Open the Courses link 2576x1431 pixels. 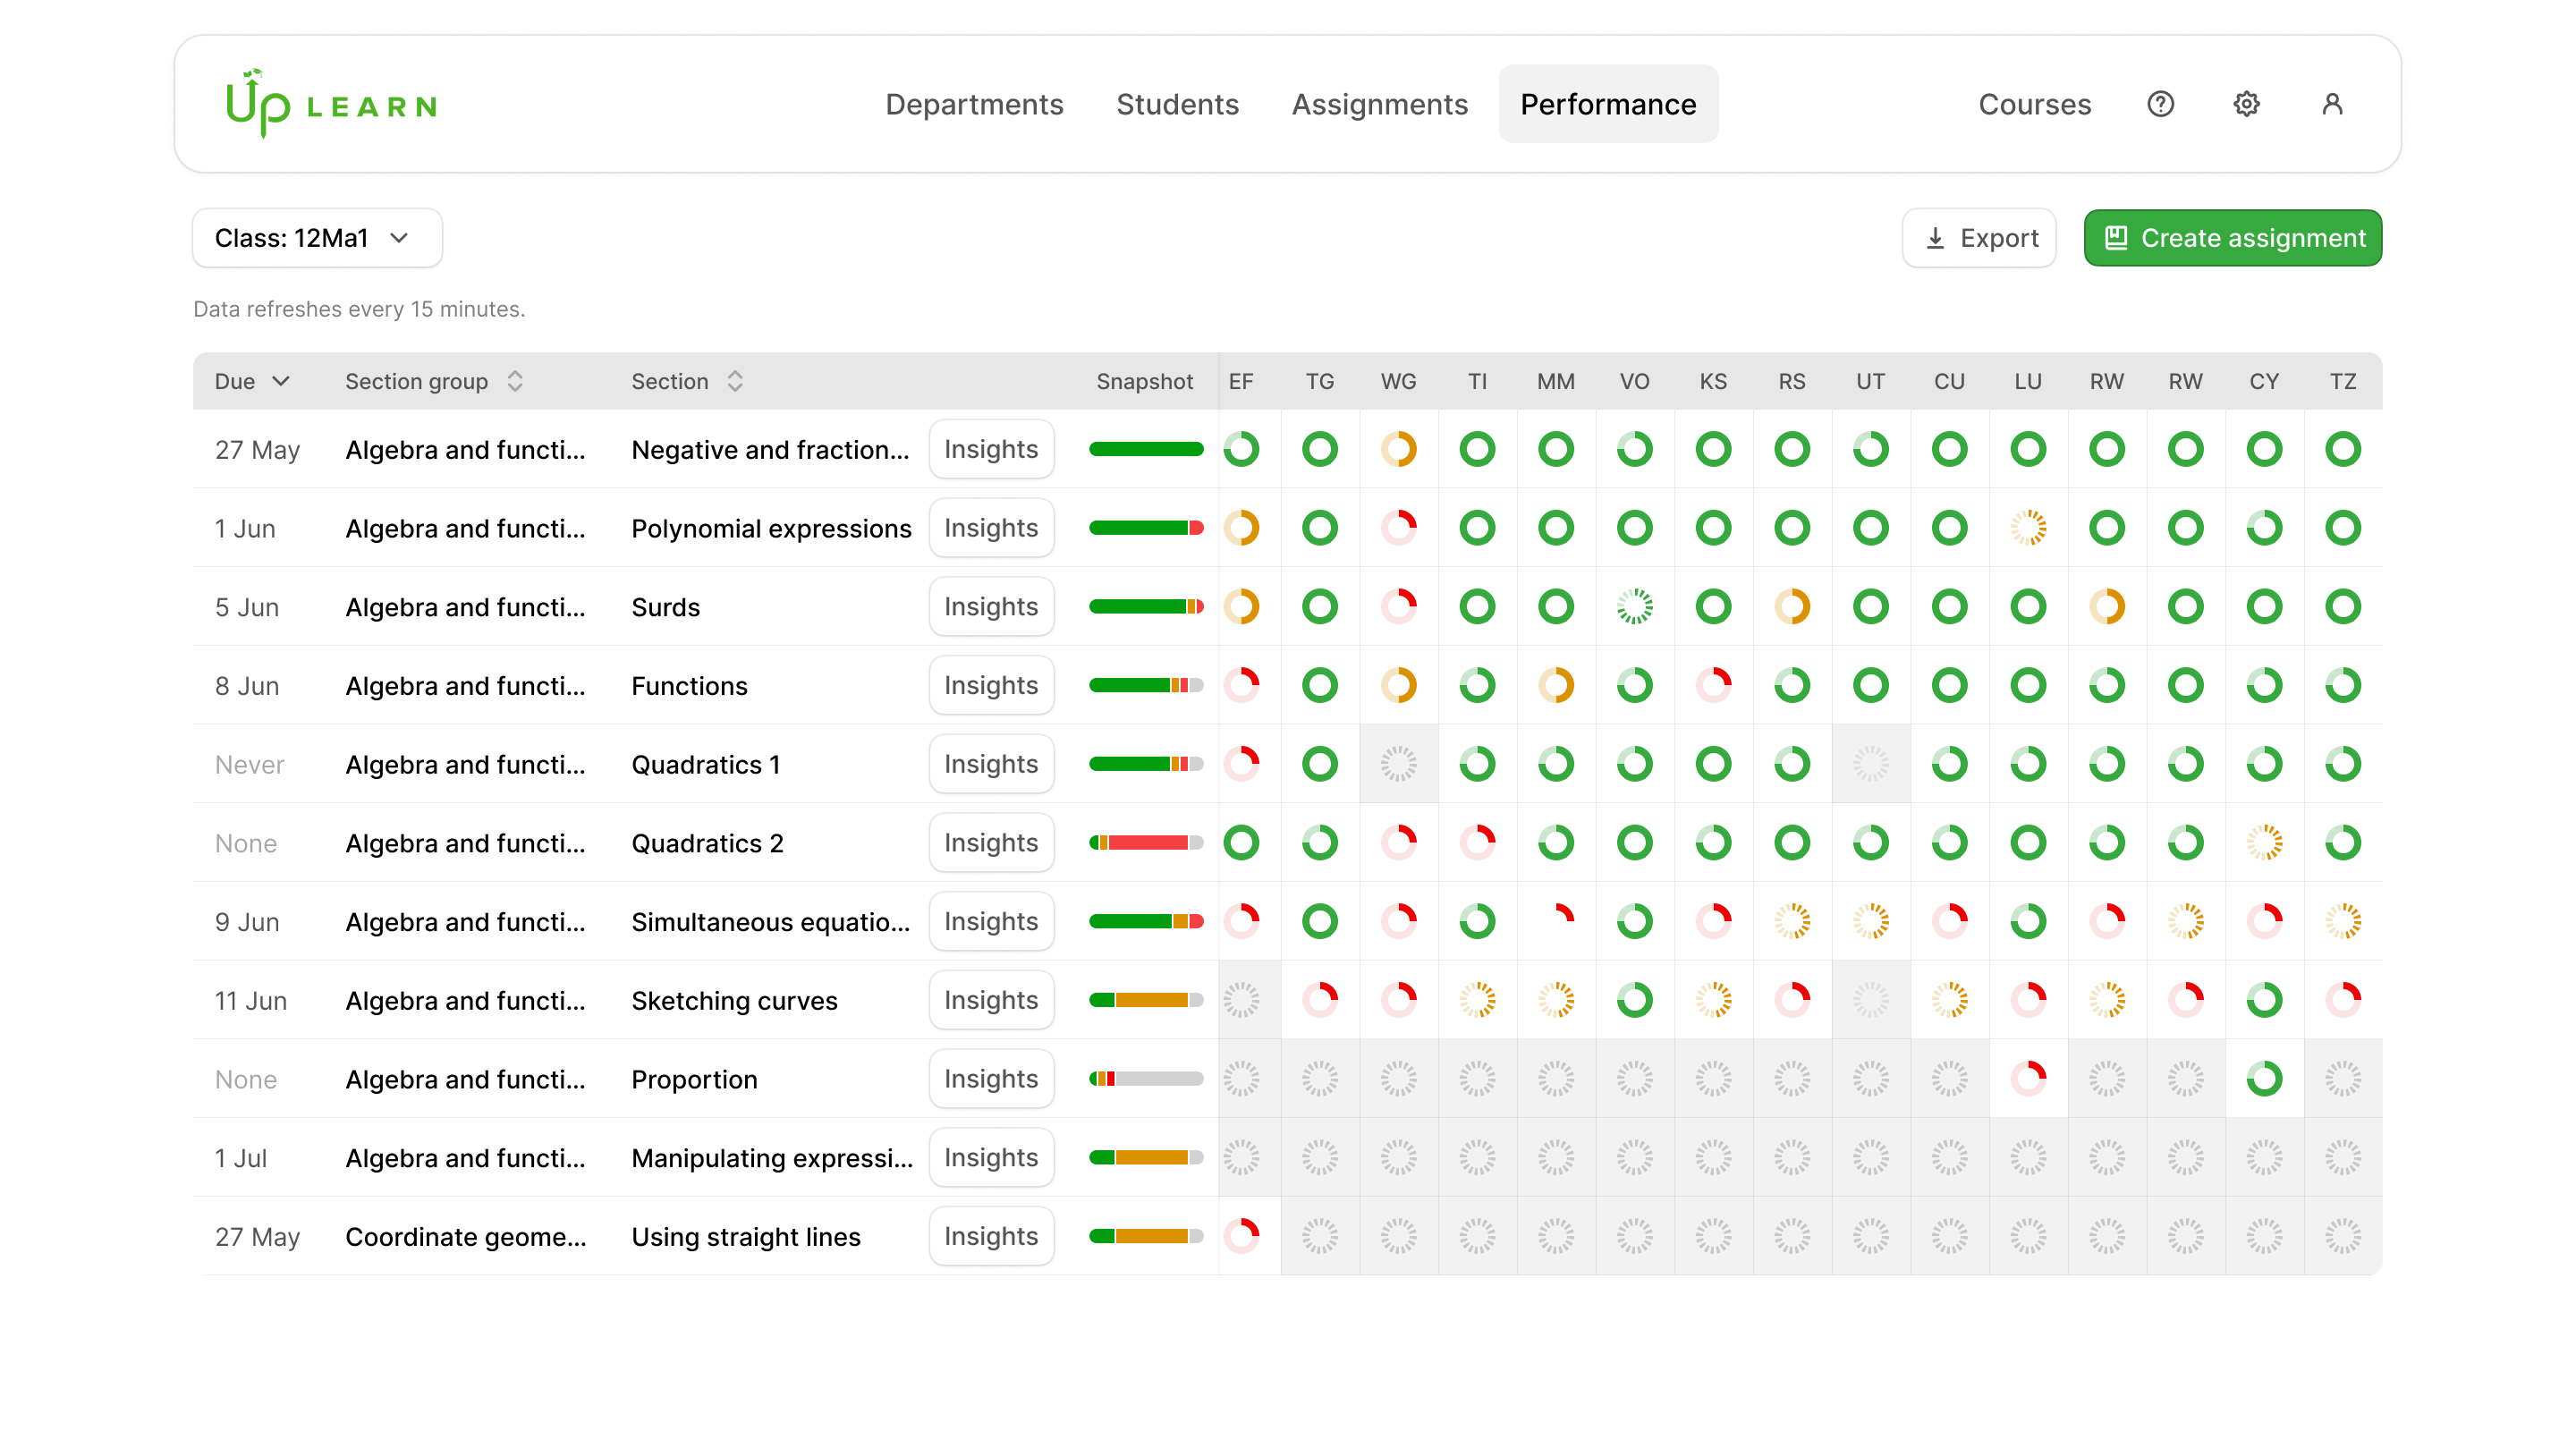click(2034, 104)
